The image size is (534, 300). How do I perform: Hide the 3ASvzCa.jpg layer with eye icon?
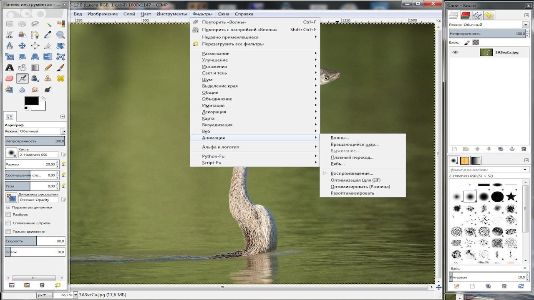pyautogui.click(x=455, y=52)
